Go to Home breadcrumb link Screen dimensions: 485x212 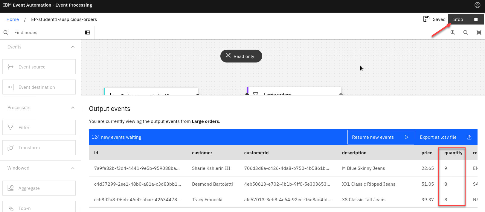click(13, 19)
